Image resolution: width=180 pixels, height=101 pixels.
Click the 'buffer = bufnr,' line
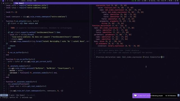pos(17,70)
